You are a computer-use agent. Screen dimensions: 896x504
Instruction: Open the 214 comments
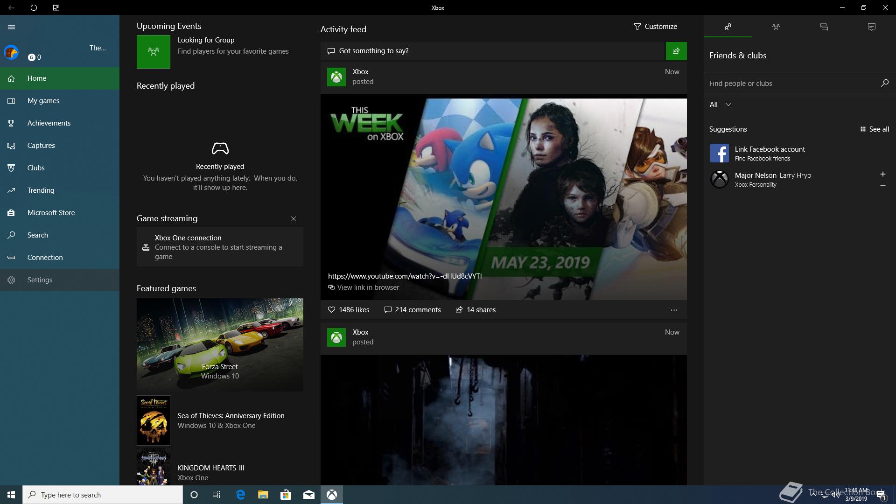pos(412,310)
